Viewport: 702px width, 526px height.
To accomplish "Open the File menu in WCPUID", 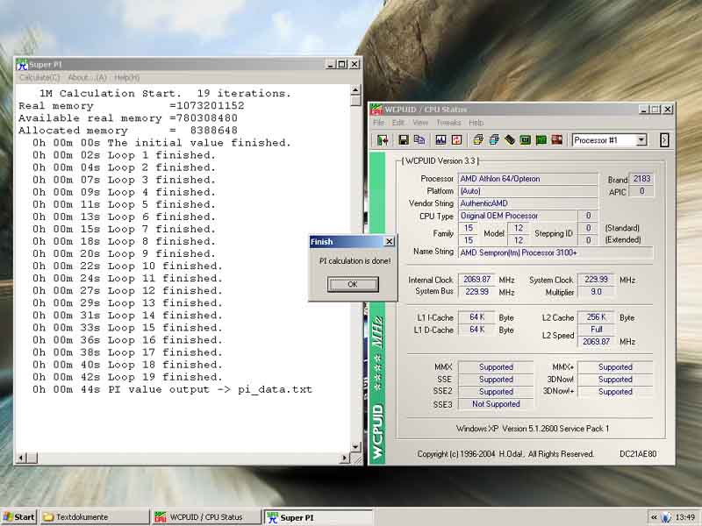I will pyautogui.click(x=378, y=123).
